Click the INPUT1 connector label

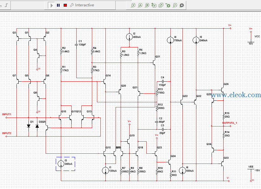[x=7, y=114]
